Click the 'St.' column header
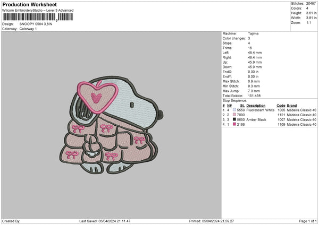 (x=242, y=106)
